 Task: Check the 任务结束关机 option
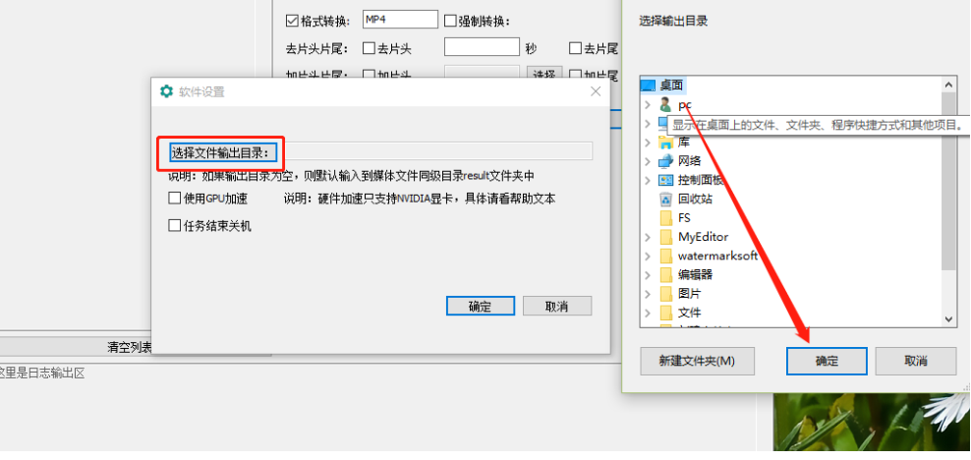point(174,226)
